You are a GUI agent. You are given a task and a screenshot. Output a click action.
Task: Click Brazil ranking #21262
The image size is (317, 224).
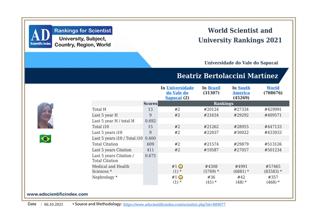click(211, 127)
